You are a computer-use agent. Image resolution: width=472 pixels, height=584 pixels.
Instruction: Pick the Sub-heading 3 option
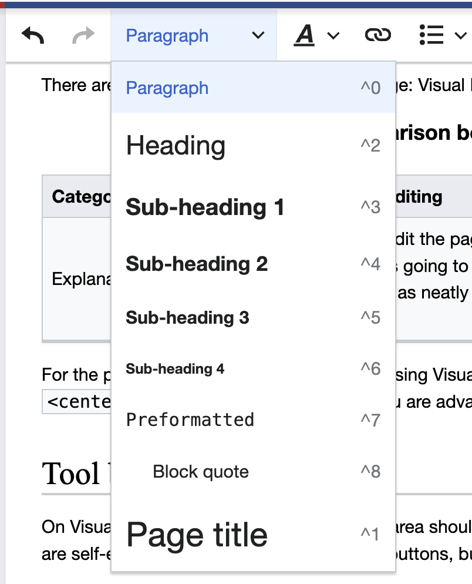pyautogui.click(x=187, y=318)
